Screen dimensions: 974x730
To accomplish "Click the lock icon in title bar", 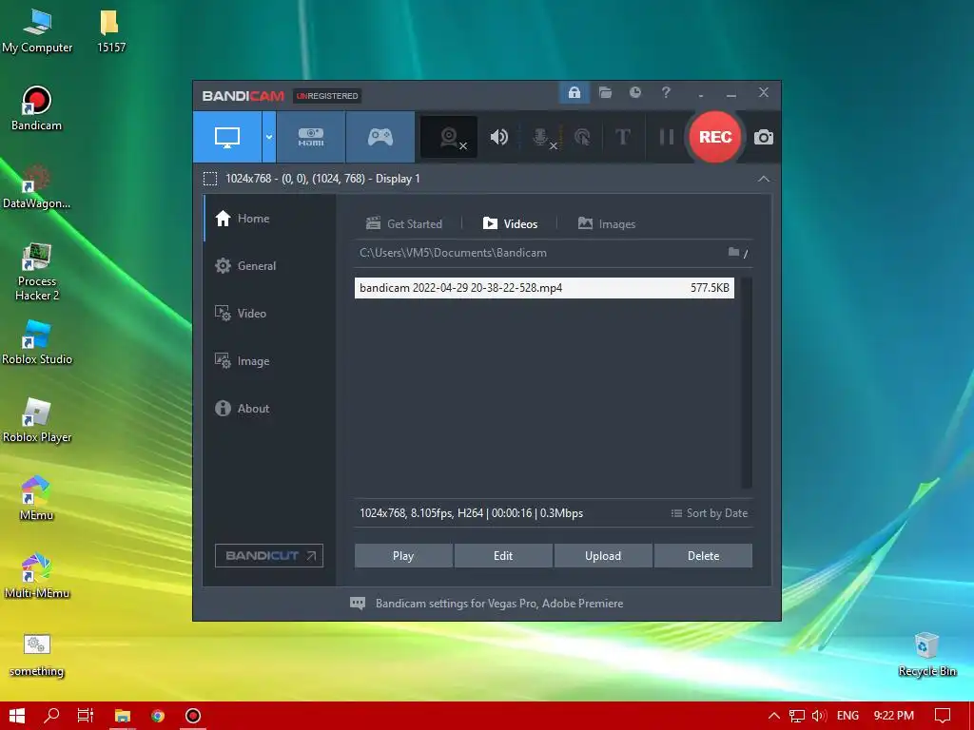I will coord(574,93).
